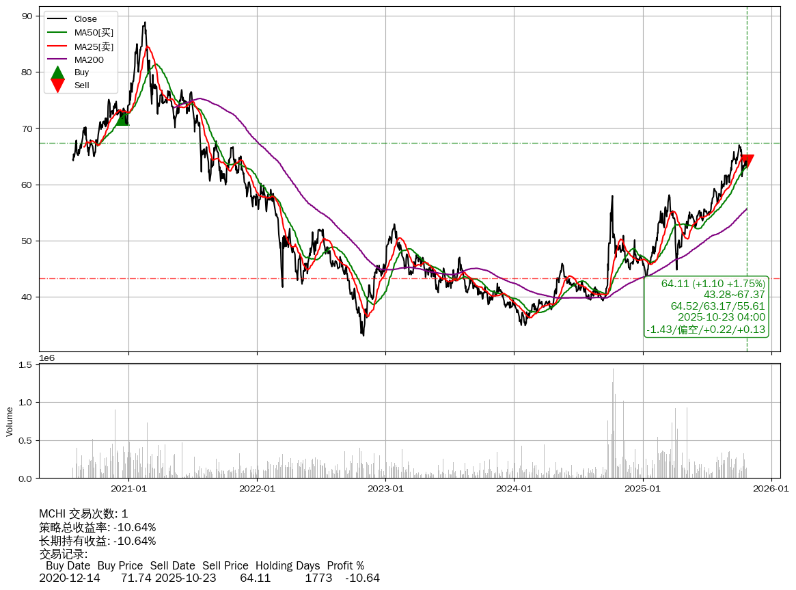Click the Profit % column header
The width and height of the screenshot is (796, 590).
(x=345, y=565)
